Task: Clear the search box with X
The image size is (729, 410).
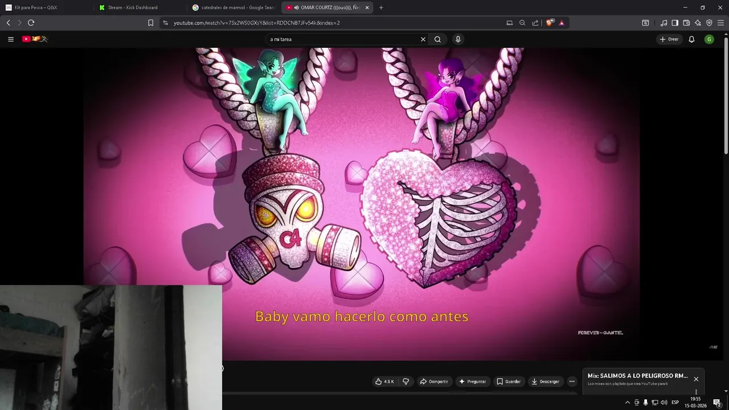Action: pos(423,39)
